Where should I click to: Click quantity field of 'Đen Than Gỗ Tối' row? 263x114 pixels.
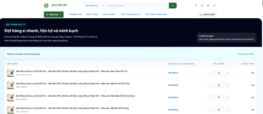click(x=219, y=73)
